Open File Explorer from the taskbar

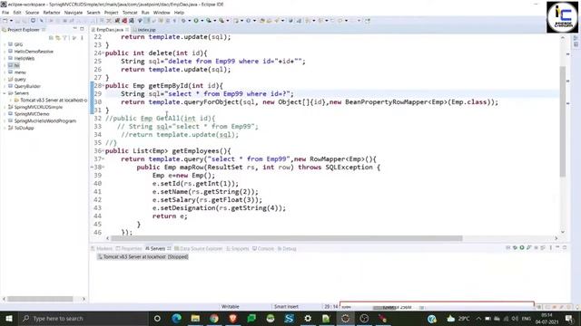click(x=195, y=318)
